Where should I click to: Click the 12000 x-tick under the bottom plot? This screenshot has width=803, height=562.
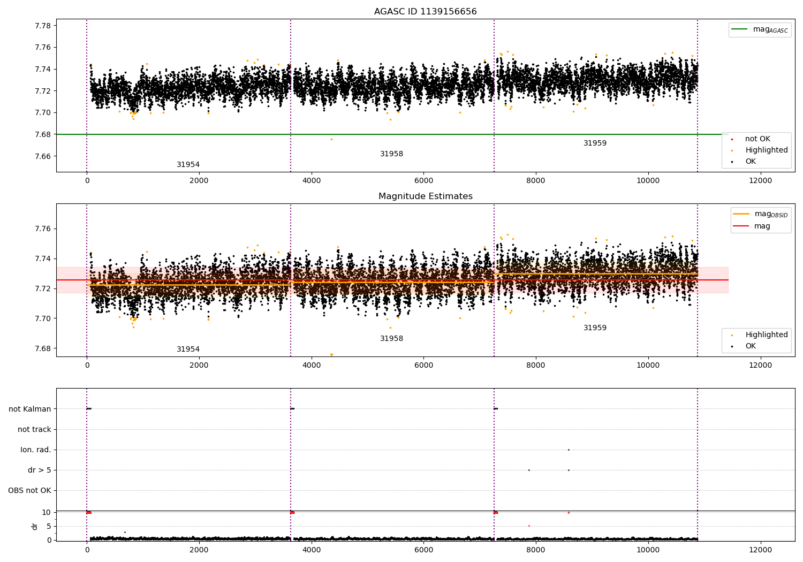click(760, 550)
